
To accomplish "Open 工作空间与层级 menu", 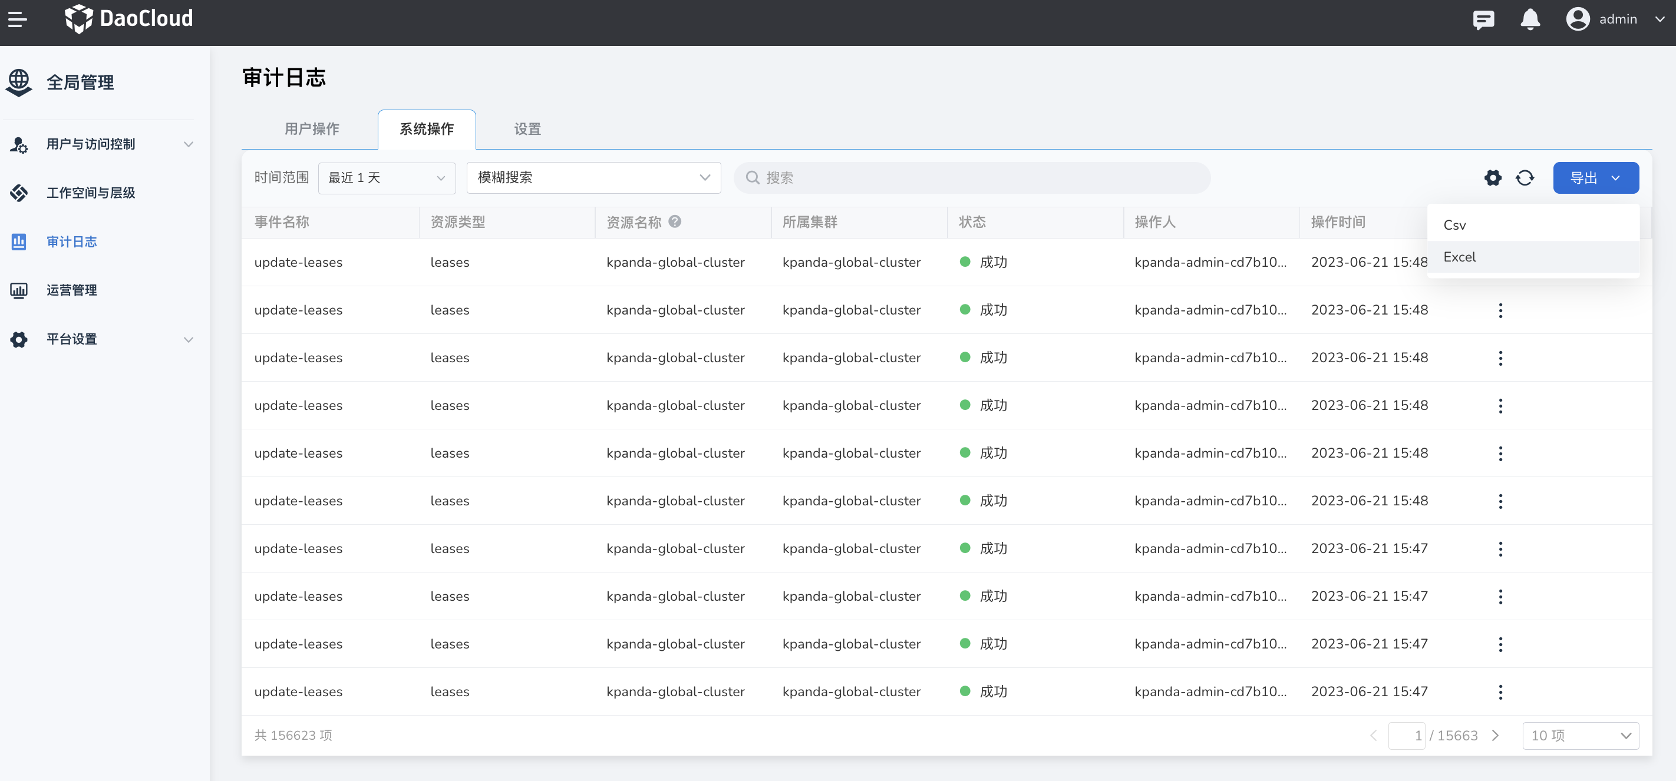I will [90, 193].
